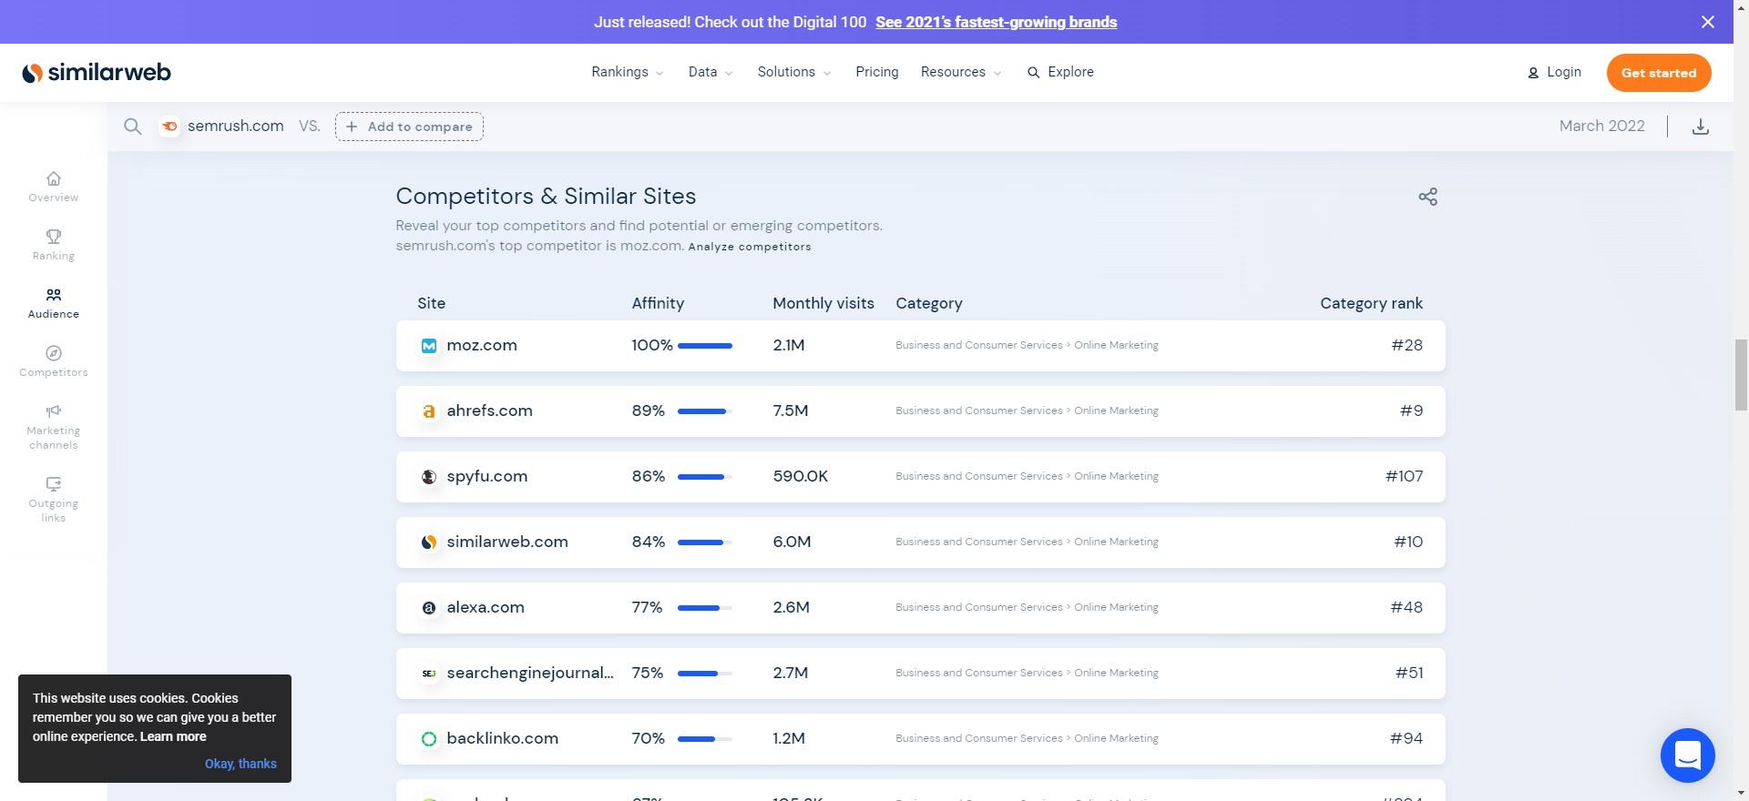Click the moz.com favicon

coord(429,346)
